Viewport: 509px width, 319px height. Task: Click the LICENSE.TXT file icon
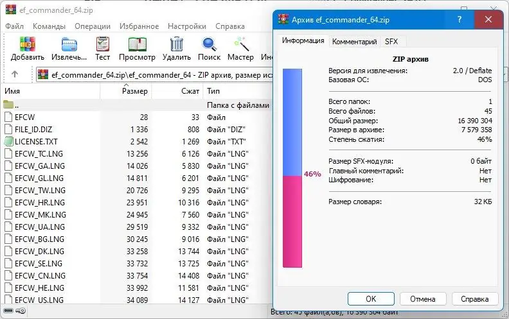tap(8, 141)
